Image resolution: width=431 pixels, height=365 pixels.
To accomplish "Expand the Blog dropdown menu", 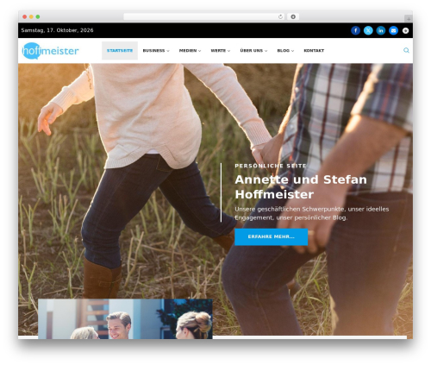I will coord(285,51).
